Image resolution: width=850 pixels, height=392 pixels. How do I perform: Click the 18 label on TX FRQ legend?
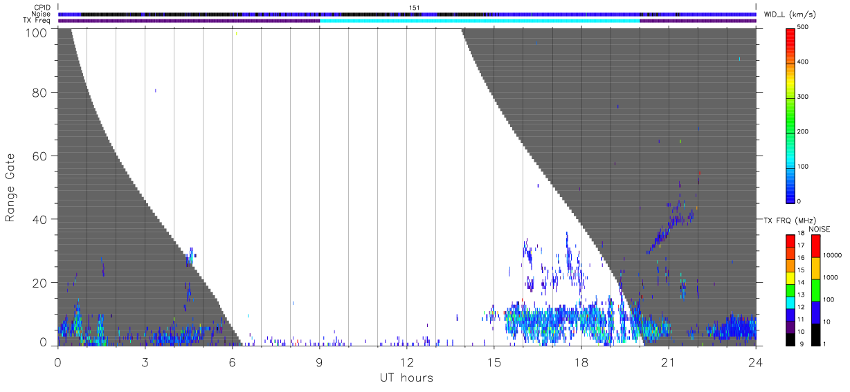[800, 233]
